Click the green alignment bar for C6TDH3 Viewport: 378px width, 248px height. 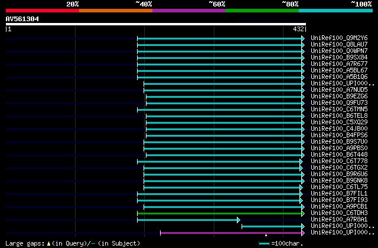tap(219, 214)
